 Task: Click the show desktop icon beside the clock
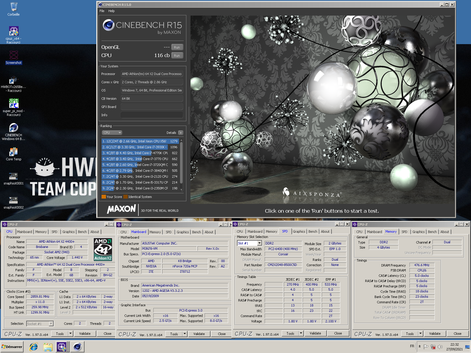click(467, 347)
